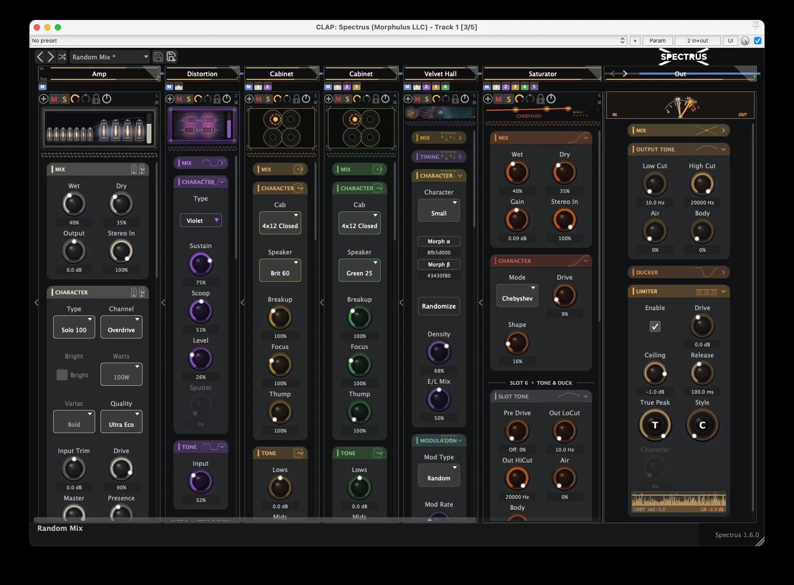Click the host knob icon beside UI button
794x585 pixels.
[x=745, y=40]
